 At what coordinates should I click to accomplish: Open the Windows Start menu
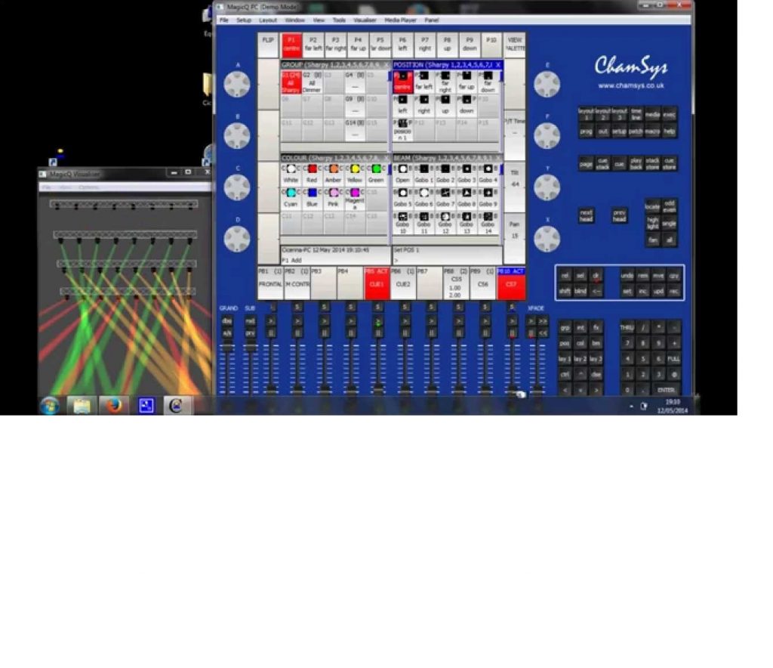point(50,406)
